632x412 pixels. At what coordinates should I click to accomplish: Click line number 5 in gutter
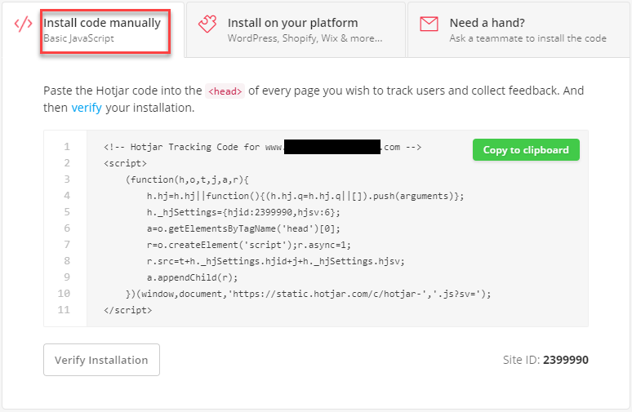coord(67,212)
